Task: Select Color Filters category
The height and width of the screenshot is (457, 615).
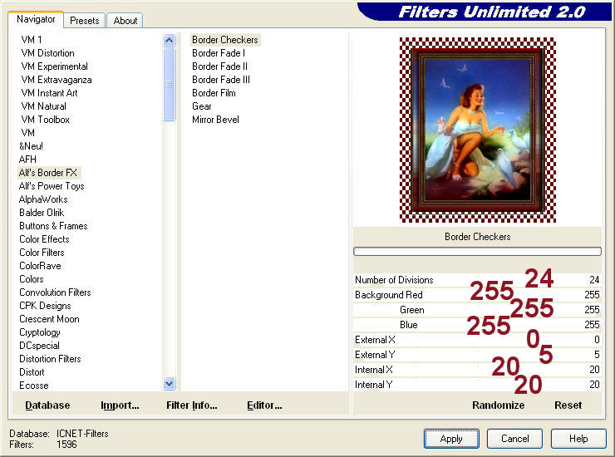Action: pyautogui.click(x=42, y=253)
